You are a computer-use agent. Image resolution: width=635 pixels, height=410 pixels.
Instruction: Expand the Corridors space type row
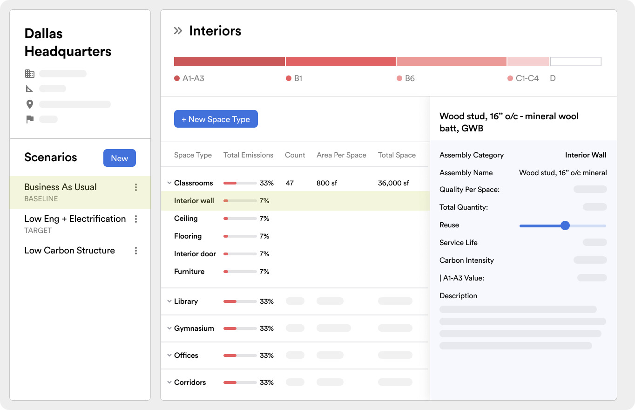click(x=169, y=383)
